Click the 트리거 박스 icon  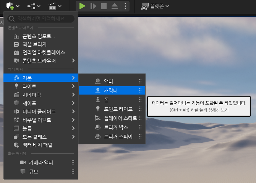(x=98, y=127)
